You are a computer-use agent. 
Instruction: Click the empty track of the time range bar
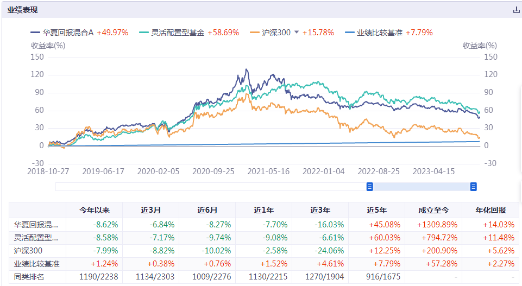pos(211,187)
